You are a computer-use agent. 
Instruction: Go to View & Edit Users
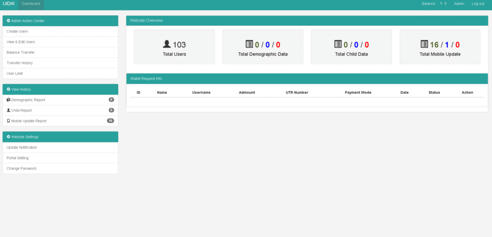[21, 42]
